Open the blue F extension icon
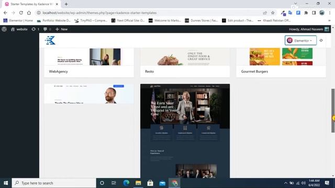Viewport: 335px width, 188px height. tap(298, 13)
